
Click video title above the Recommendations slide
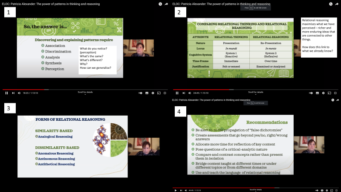point(211,100)
